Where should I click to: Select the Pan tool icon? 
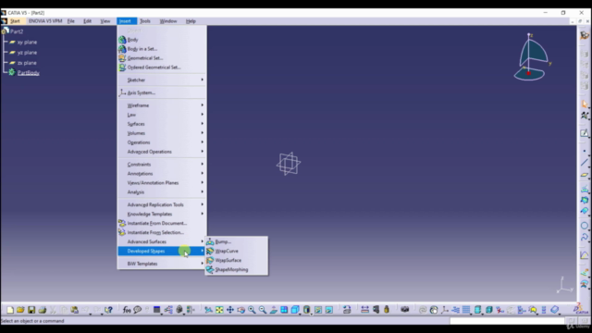[230, 310]
